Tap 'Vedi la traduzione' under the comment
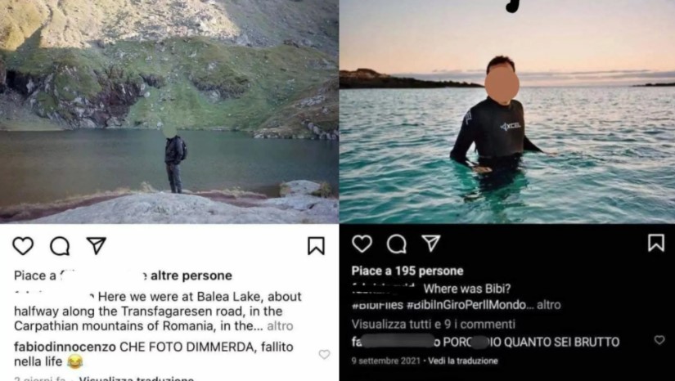675x381 pixels. click(x=463, y=361)
